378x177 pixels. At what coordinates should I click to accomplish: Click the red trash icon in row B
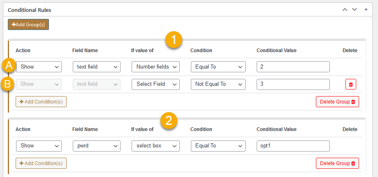click(350, 84)
